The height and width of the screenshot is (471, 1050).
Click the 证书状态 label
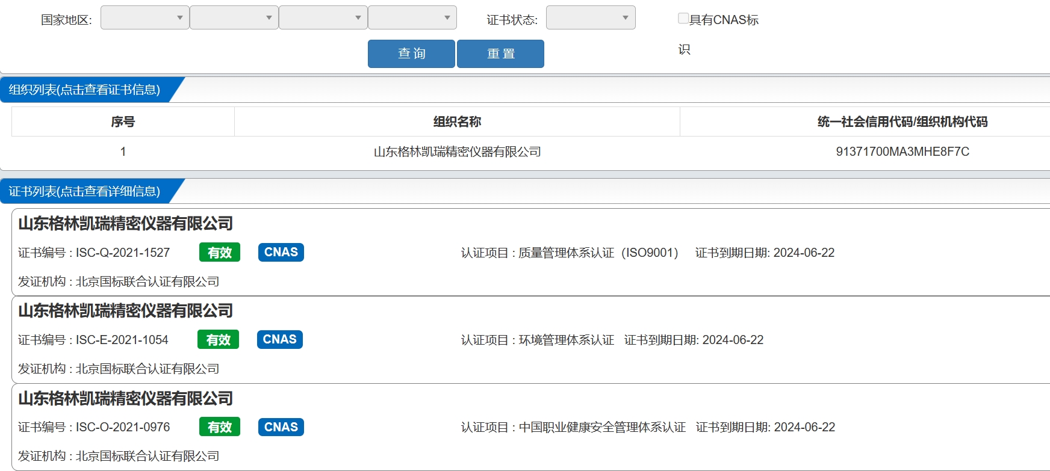512,20
